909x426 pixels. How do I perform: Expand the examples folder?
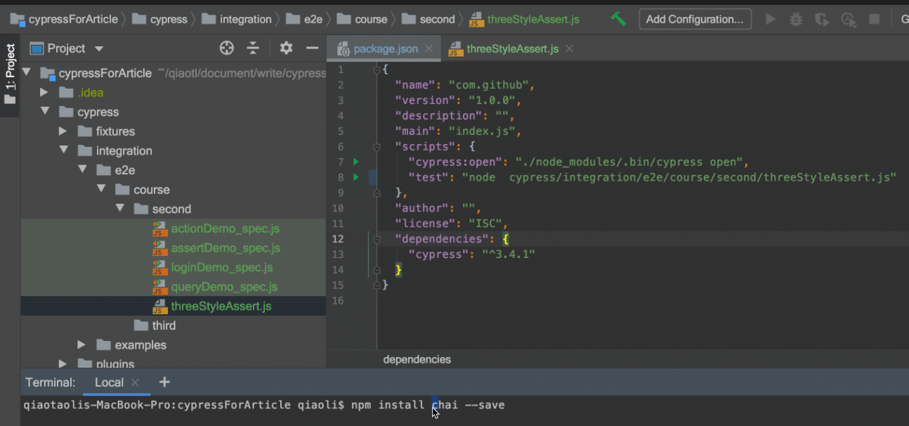pyautogui.click(x=81, y=344)
